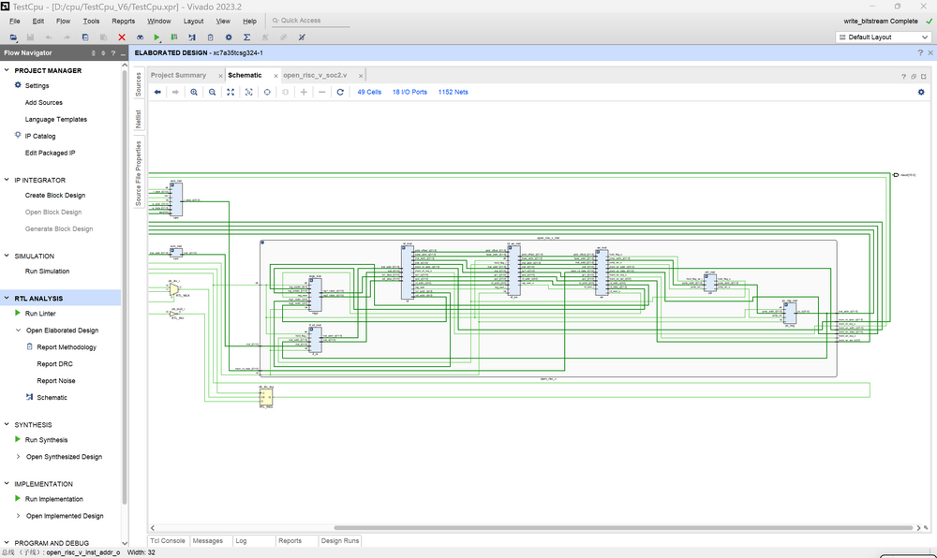This screenshot has width=937, height=558.
Task: Click Run Synthesis in Flow Navigator
Action: [x=46, y=440]
